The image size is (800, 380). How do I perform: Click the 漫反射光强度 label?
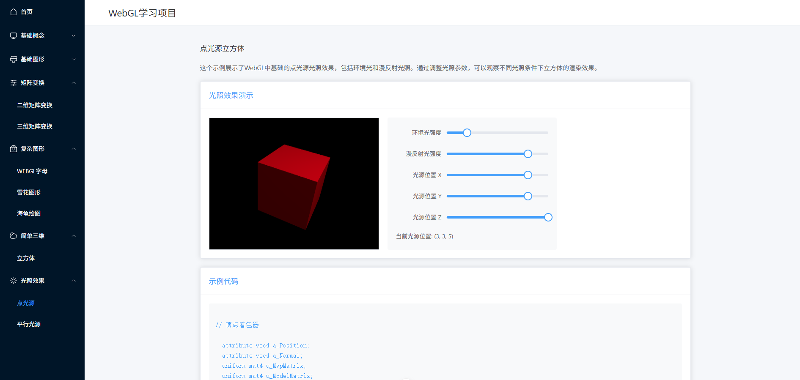tap(423, 154)
